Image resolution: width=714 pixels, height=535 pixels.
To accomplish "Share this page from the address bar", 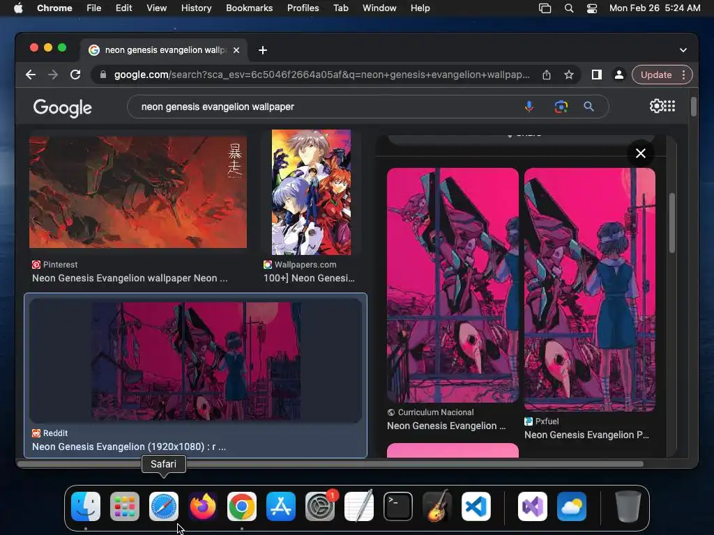I will (547, 75).
